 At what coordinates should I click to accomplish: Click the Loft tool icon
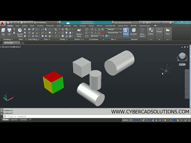[x=9, y=31]
